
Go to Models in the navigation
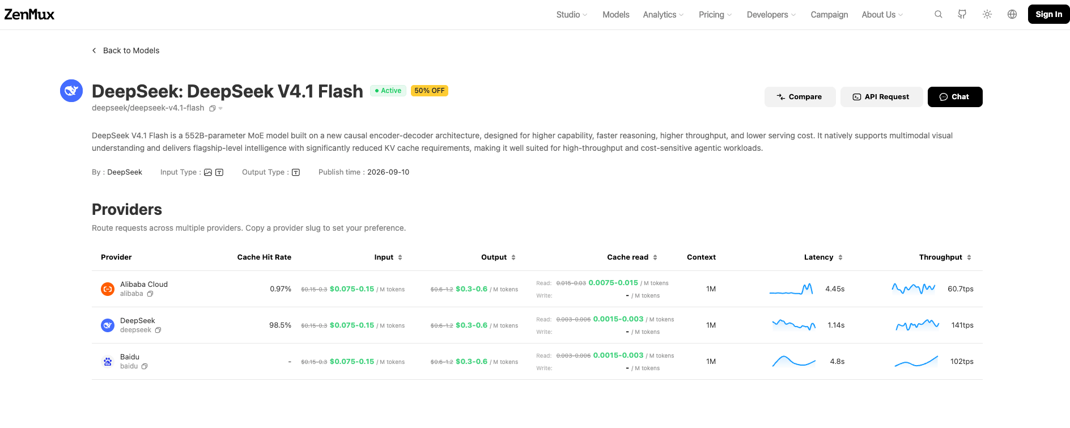click(x=615, y=15)
